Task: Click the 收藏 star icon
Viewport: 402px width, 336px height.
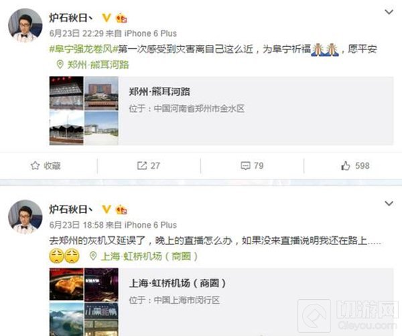Action: 35,166
